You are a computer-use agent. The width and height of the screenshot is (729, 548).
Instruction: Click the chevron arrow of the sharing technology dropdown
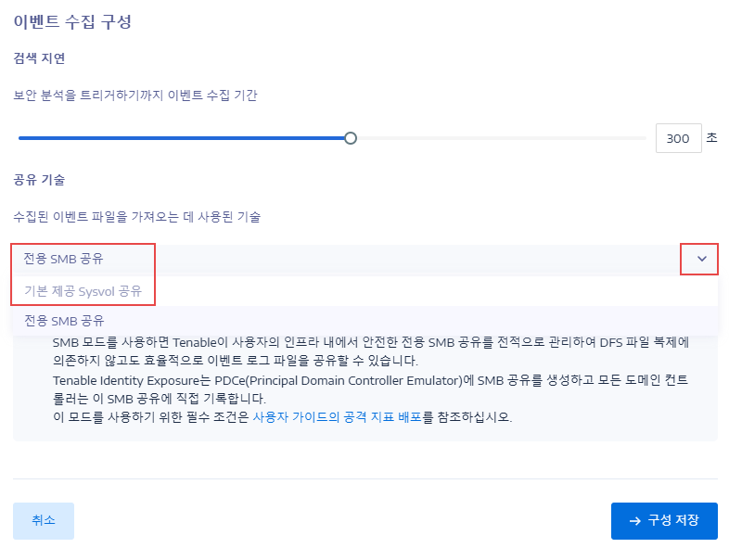coord(701,259)
